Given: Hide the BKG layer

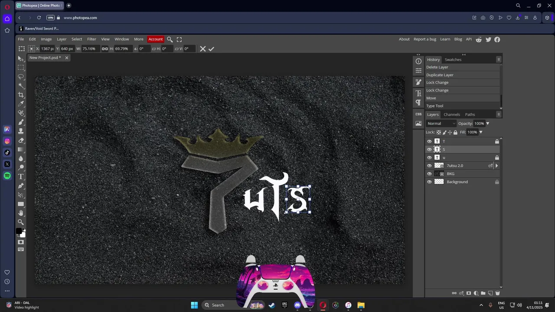Looking at the screenshot, I should (x=429, y=174).
